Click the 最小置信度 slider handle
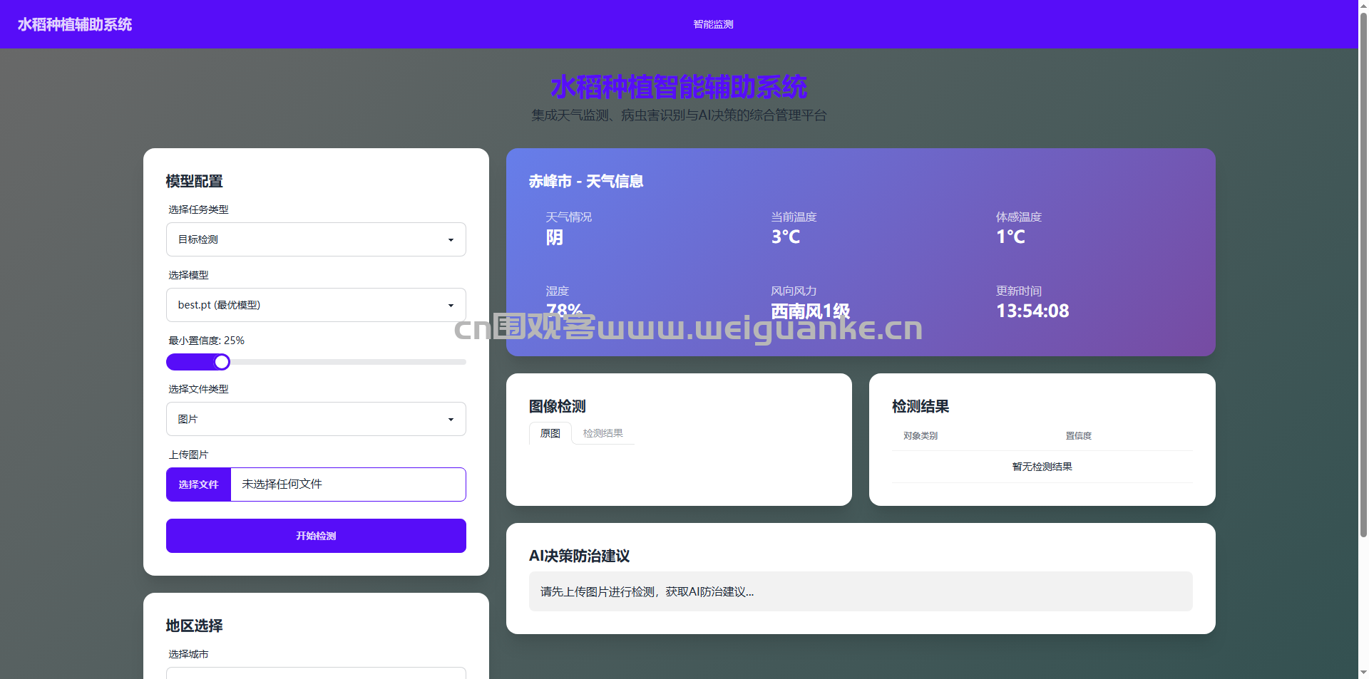 tap(222, 362)
